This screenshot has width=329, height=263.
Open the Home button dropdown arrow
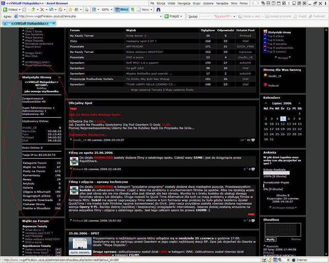65,10
